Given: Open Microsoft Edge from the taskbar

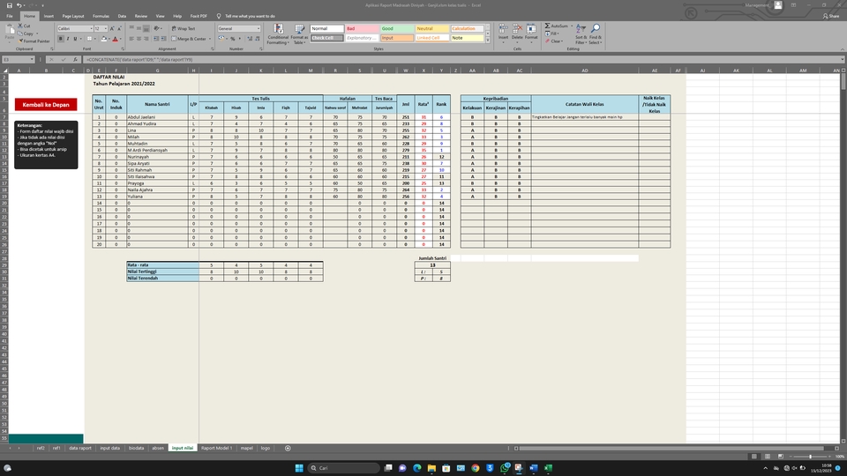Looking at the screenshot, I should (417, 468).
